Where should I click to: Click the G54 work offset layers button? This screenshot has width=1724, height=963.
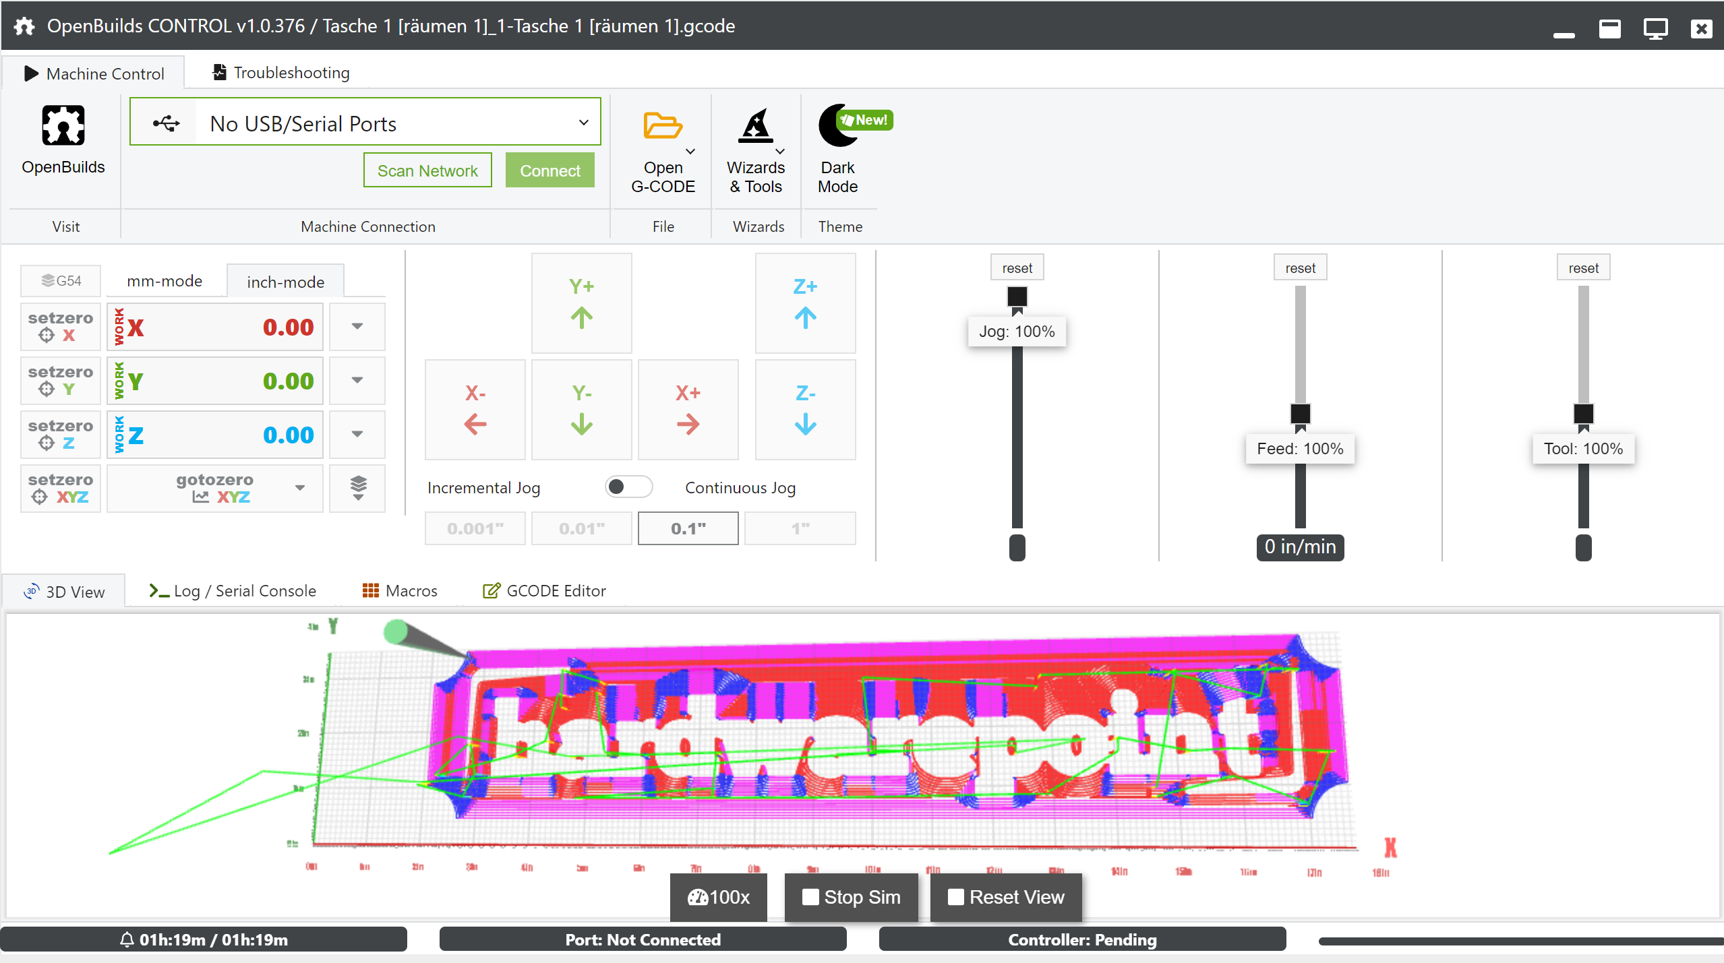(60, 280)
